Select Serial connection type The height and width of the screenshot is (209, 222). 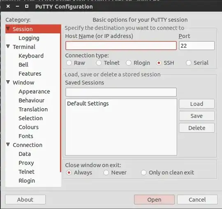coord(189,63)
